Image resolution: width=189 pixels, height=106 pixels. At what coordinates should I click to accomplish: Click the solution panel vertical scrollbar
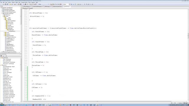(x=21, y=29)
